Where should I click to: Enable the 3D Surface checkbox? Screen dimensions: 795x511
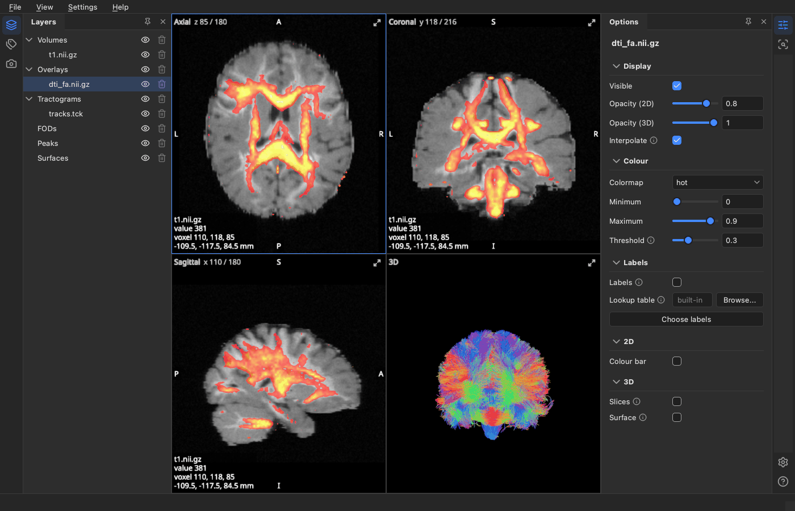pyautogui.click(x=677, y=417)
